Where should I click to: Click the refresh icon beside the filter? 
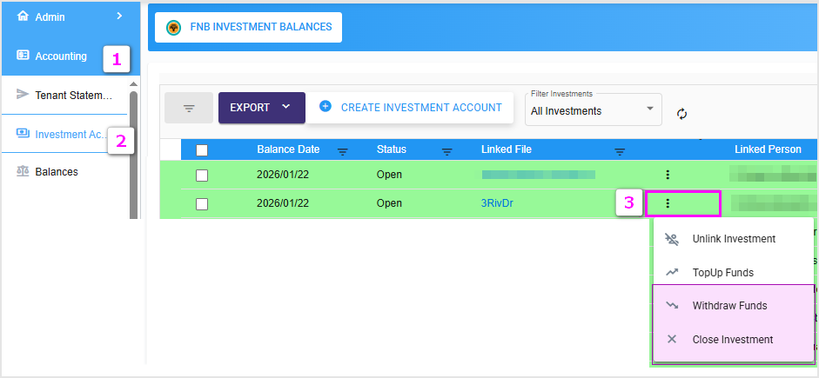click(x=681, y=114)
